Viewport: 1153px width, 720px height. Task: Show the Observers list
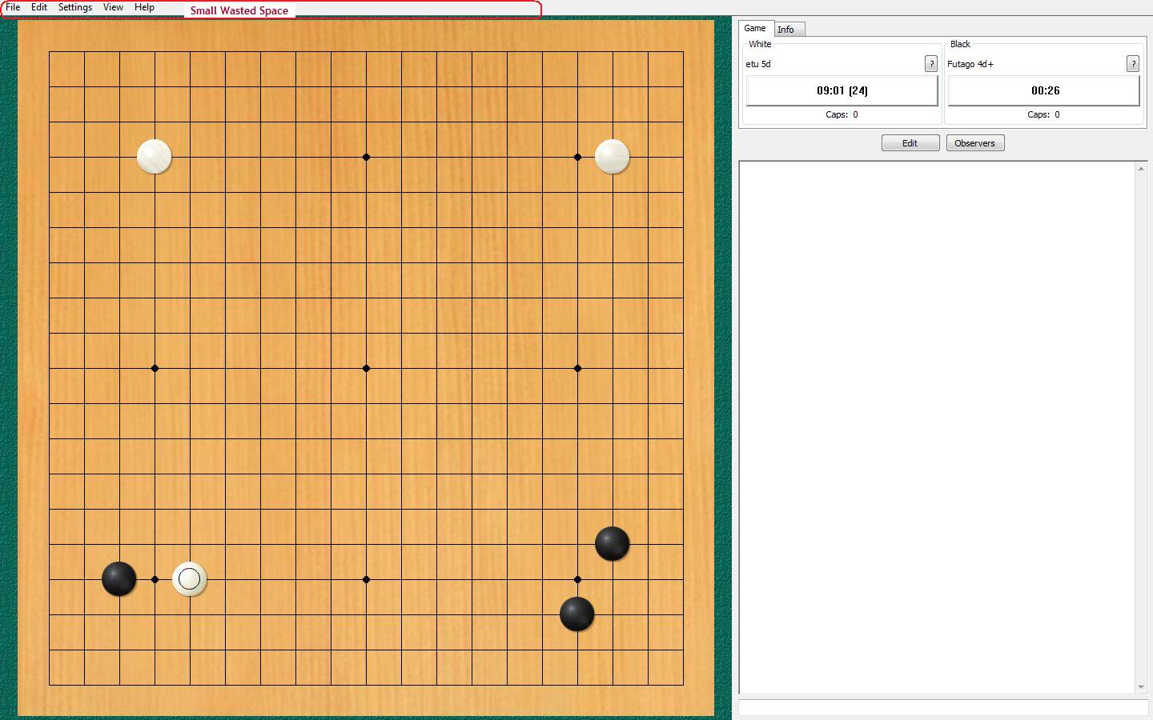click(x=974, y=143)
